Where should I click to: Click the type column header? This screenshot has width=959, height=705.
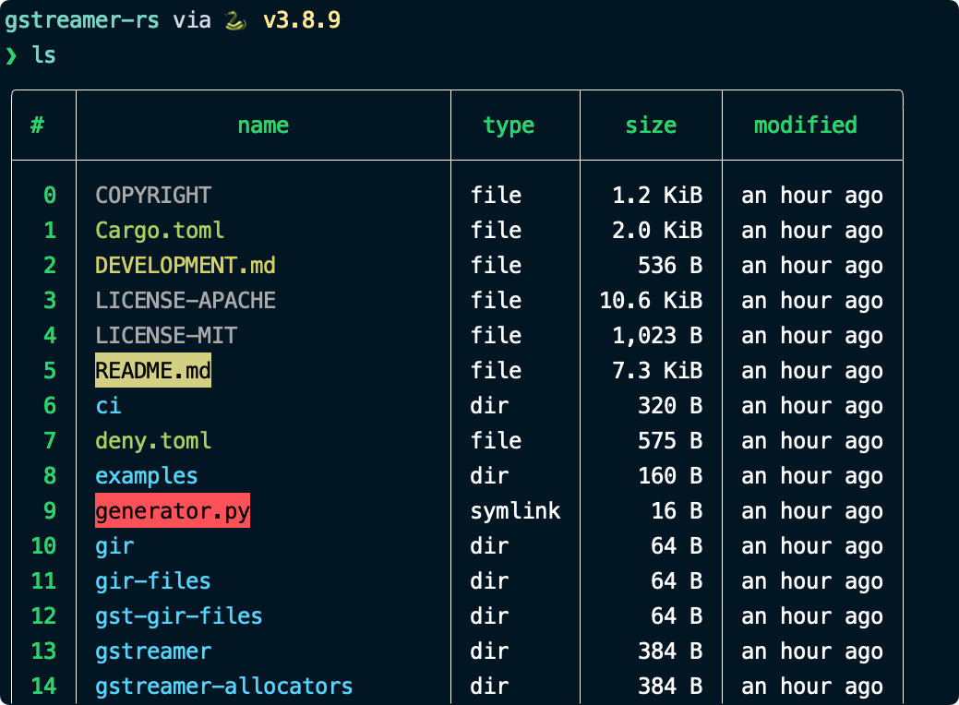click(x=509, y=125)
